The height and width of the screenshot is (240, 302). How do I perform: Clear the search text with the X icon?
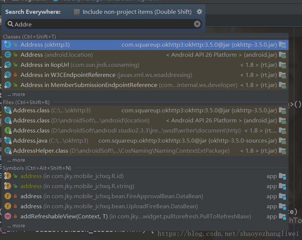(197, 24)
